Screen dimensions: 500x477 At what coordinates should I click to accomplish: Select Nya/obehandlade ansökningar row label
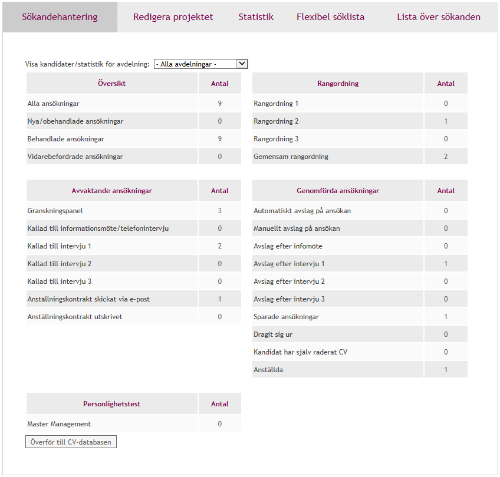coord(75,121)
